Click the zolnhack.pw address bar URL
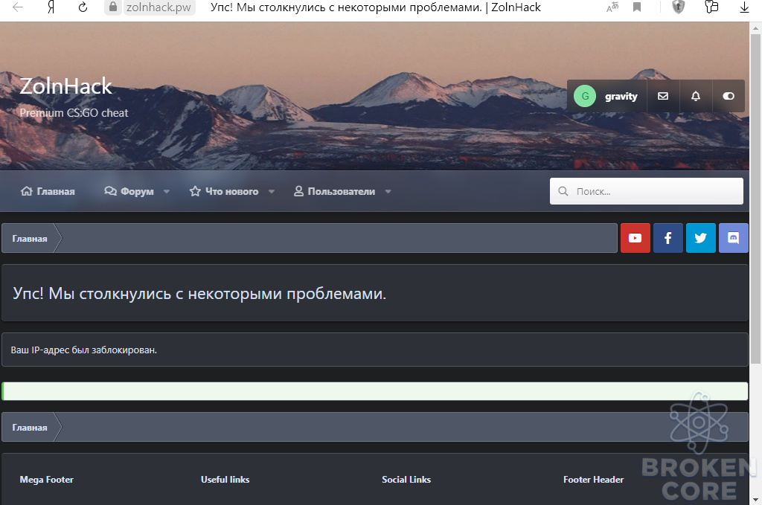 tap(159, 7)
